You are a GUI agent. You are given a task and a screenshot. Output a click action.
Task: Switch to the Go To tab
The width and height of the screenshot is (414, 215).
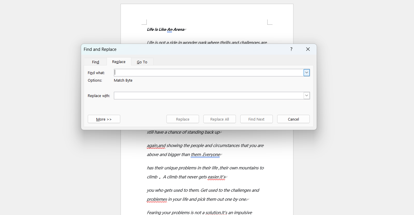click(142, 62)
